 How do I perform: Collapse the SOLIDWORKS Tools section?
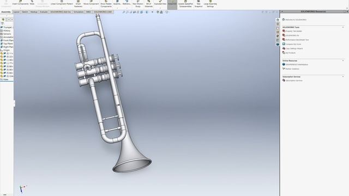click(343, 27)
